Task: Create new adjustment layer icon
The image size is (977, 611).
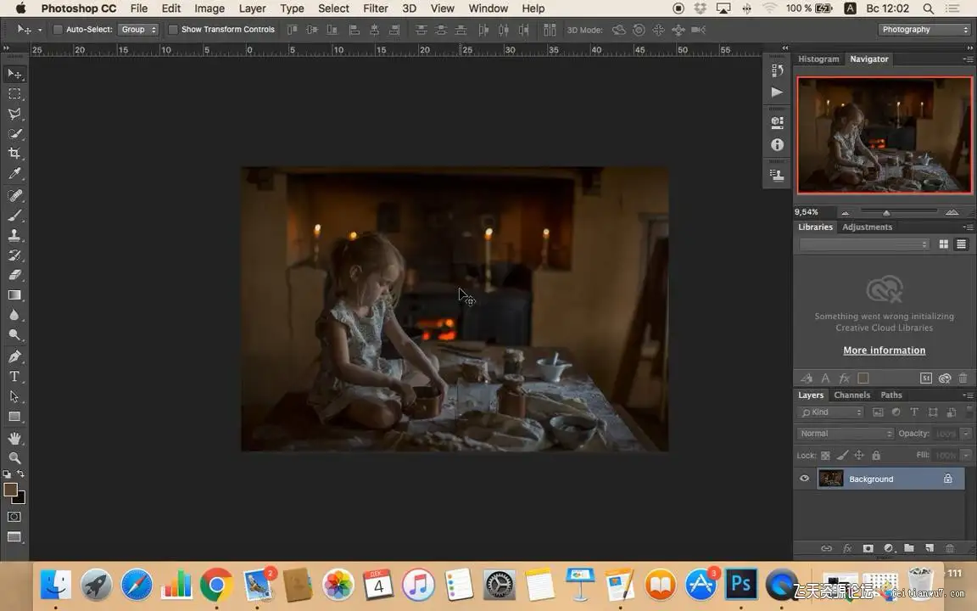Action: (x=889, y=548)
